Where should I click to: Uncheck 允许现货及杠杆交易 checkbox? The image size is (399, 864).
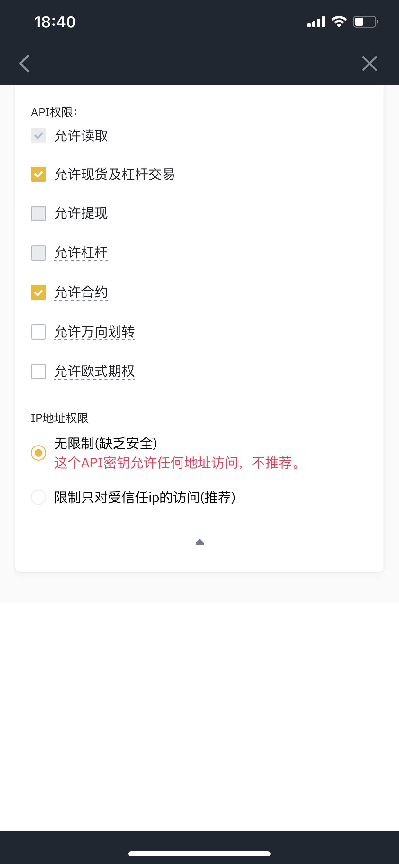pyautogui.click(x=39, y=174)
